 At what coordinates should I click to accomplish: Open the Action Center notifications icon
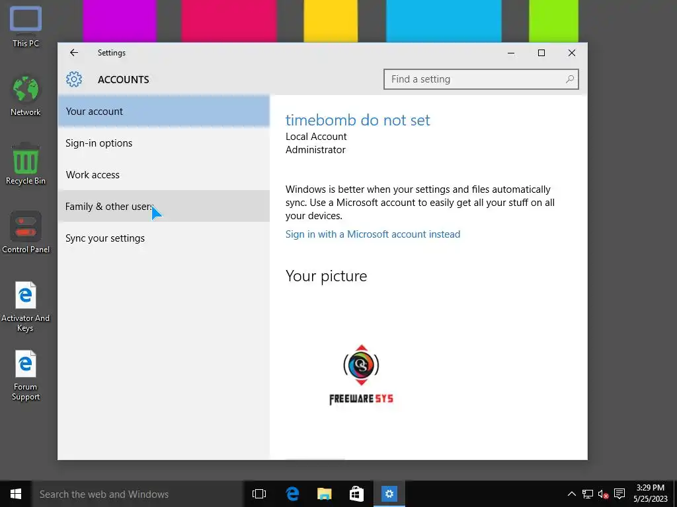[619, 494]
